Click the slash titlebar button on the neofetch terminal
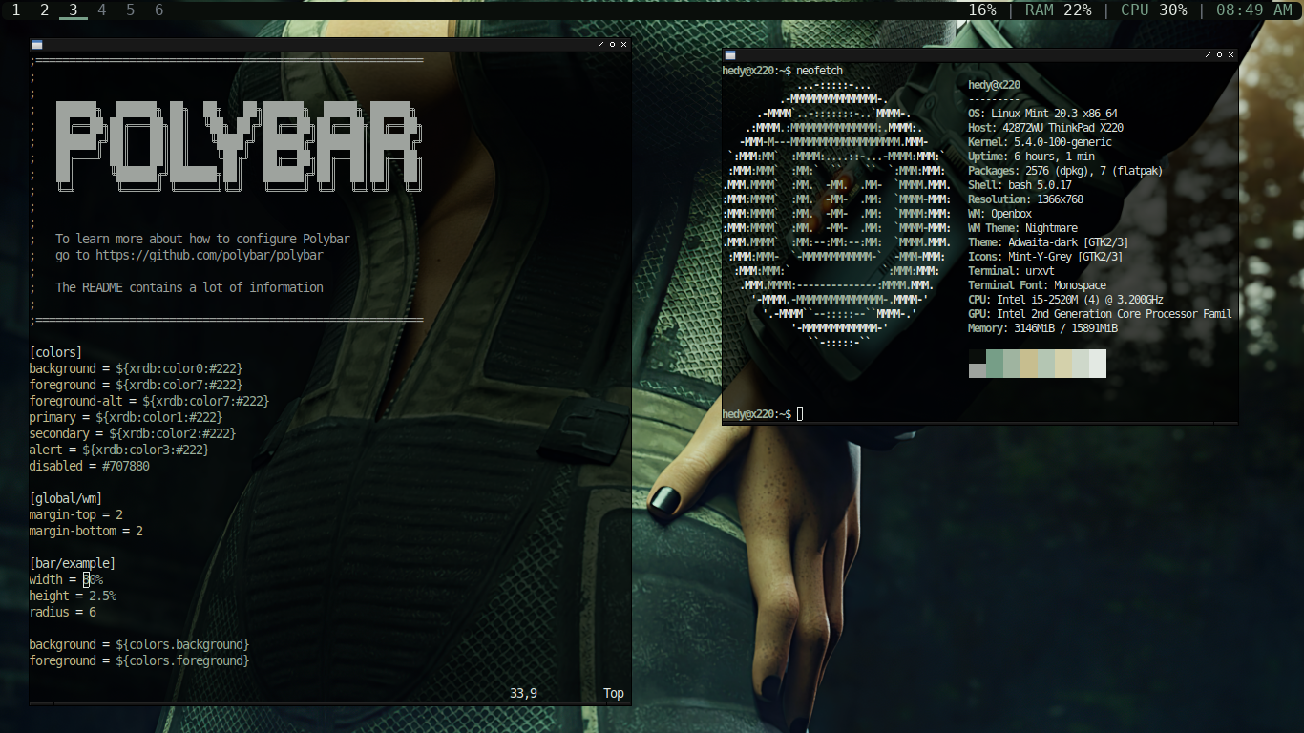Viewport: 1304px width, 733px height. (1208, 55)
